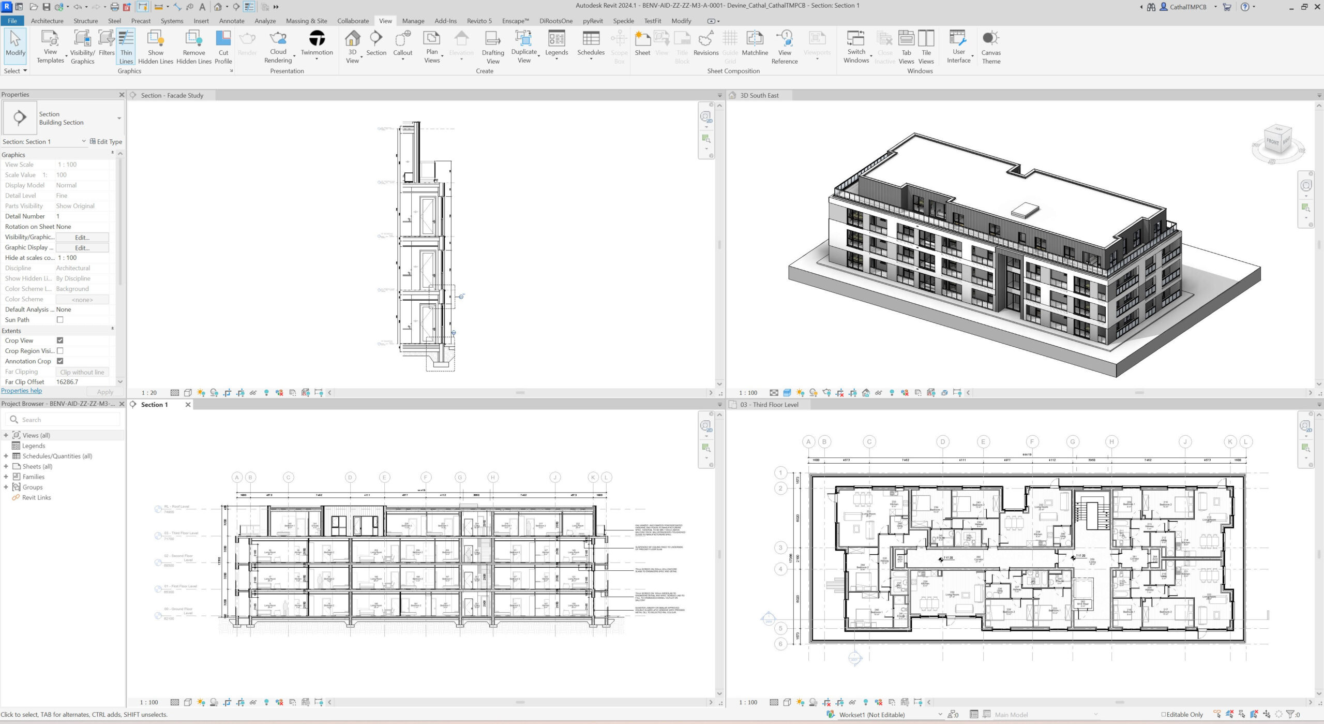Click the Edit Type button
This screenshot has height=724, width=1324.
(106, 141)
